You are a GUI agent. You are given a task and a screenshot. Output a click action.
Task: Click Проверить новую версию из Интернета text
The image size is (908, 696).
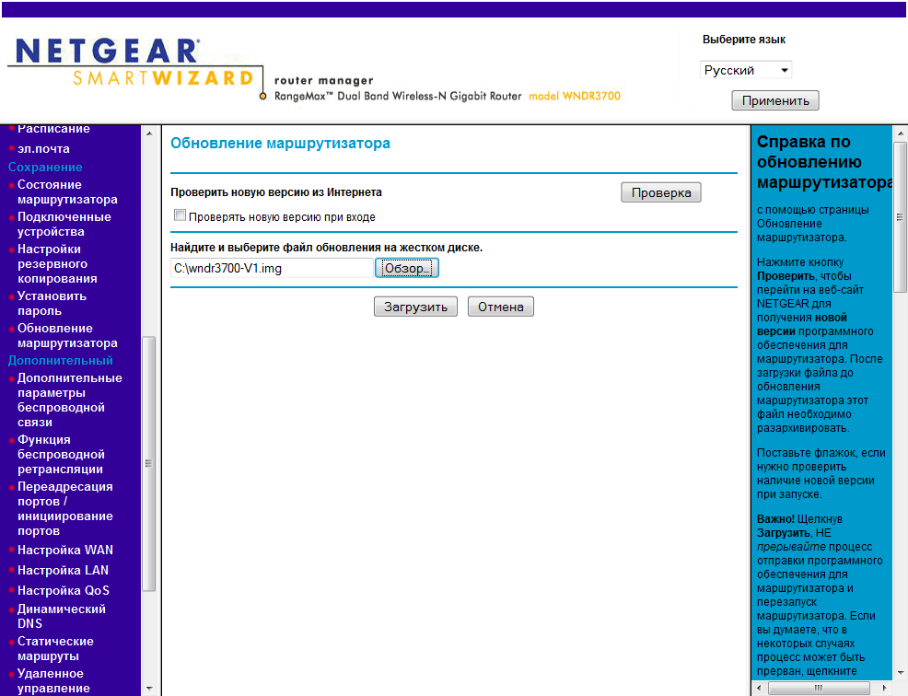click(x=276, y=192)
